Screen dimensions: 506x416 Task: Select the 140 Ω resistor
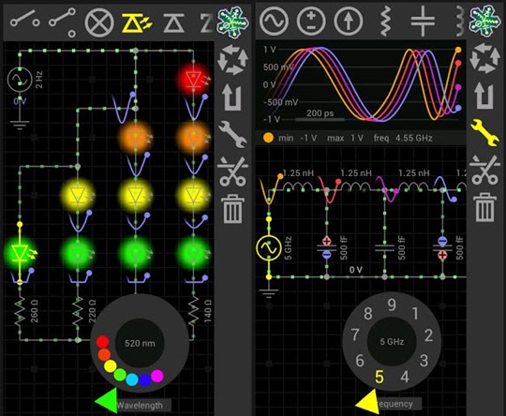tap(193, 311)
